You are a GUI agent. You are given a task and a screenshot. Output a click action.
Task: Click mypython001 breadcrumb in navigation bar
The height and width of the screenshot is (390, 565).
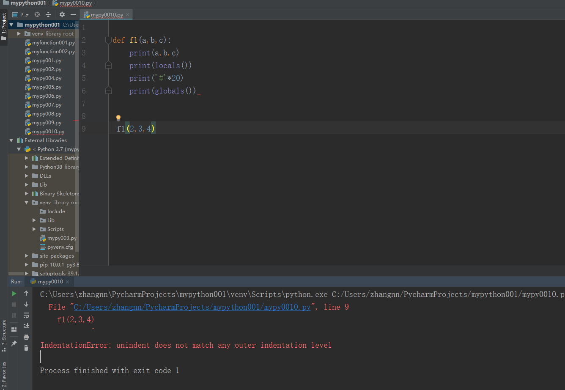(24, 3)
